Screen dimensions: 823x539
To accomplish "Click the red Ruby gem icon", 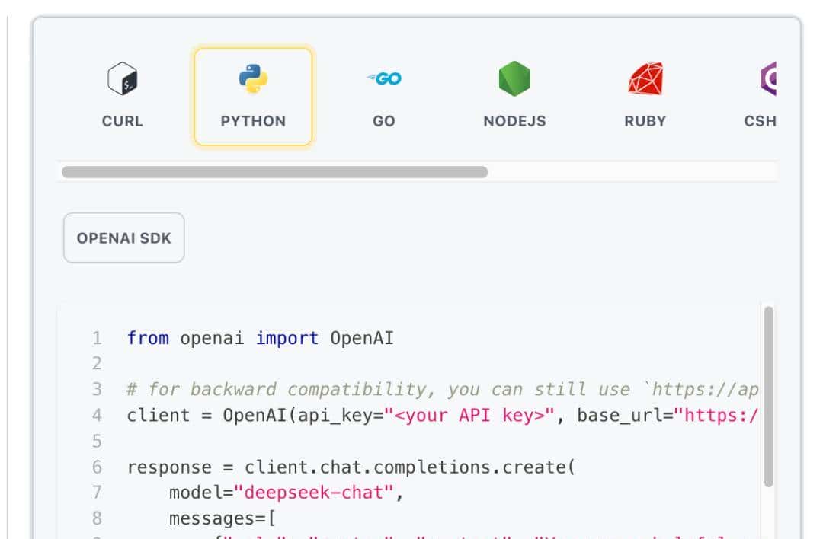I will (x=645, y=79).
